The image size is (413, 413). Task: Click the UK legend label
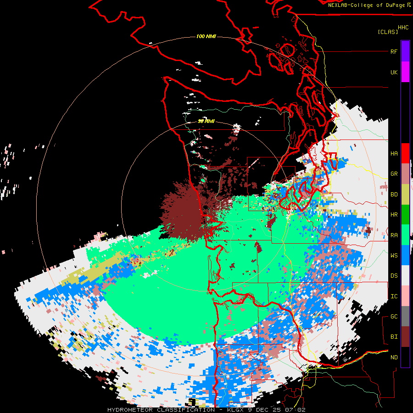coord(394,73)
